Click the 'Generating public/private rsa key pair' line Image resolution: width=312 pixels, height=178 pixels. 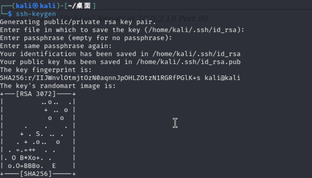78,22
